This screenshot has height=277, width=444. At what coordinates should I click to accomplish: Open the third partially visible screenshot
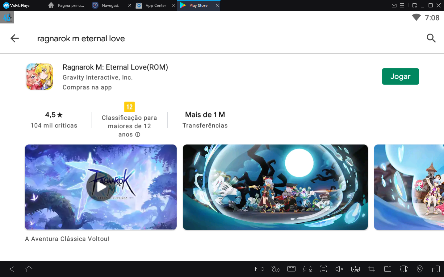point(409,187)
